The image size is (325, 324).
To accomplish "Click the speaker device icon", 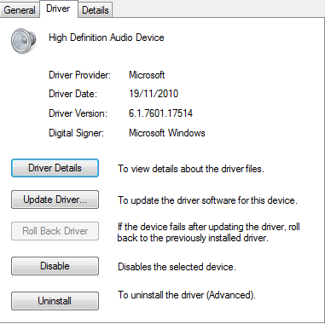I will [x=24, y=41].
